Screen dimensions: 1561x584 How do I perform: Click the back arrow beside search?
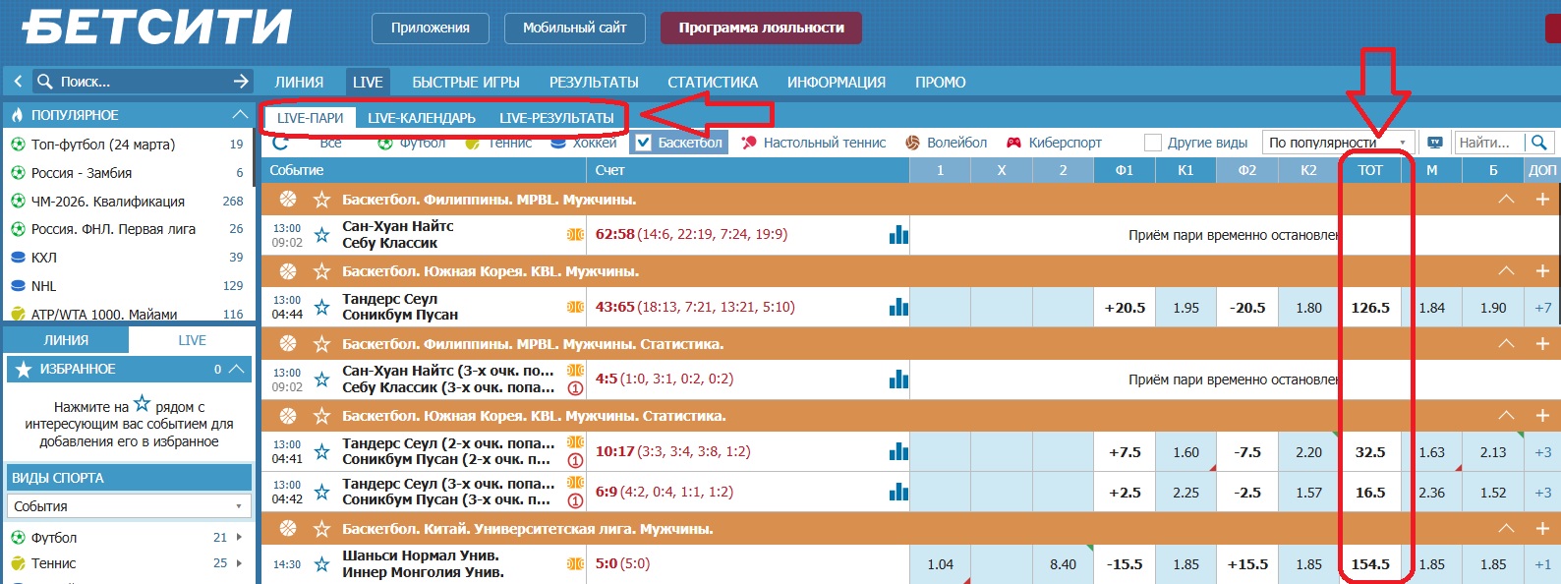(18, 82)
